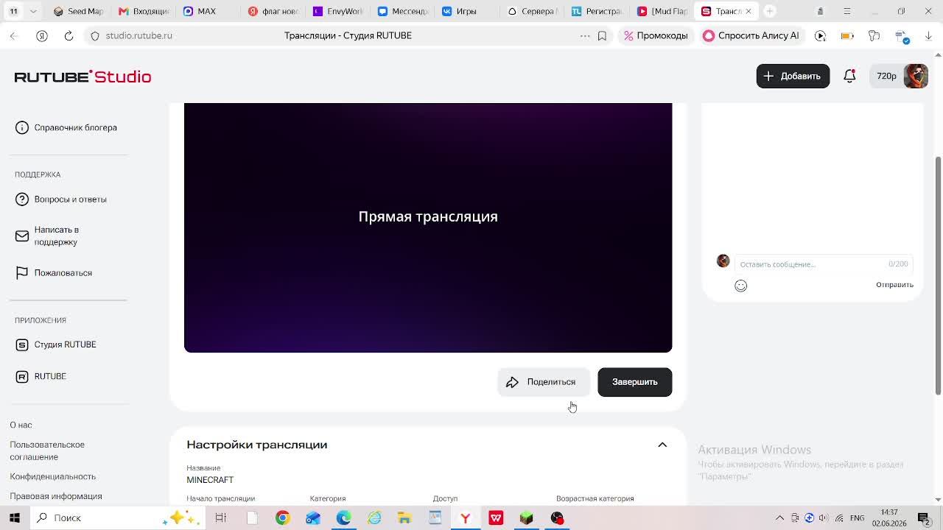
Task: Open the page options three-dots menu
Action: [x=585, y=35]
